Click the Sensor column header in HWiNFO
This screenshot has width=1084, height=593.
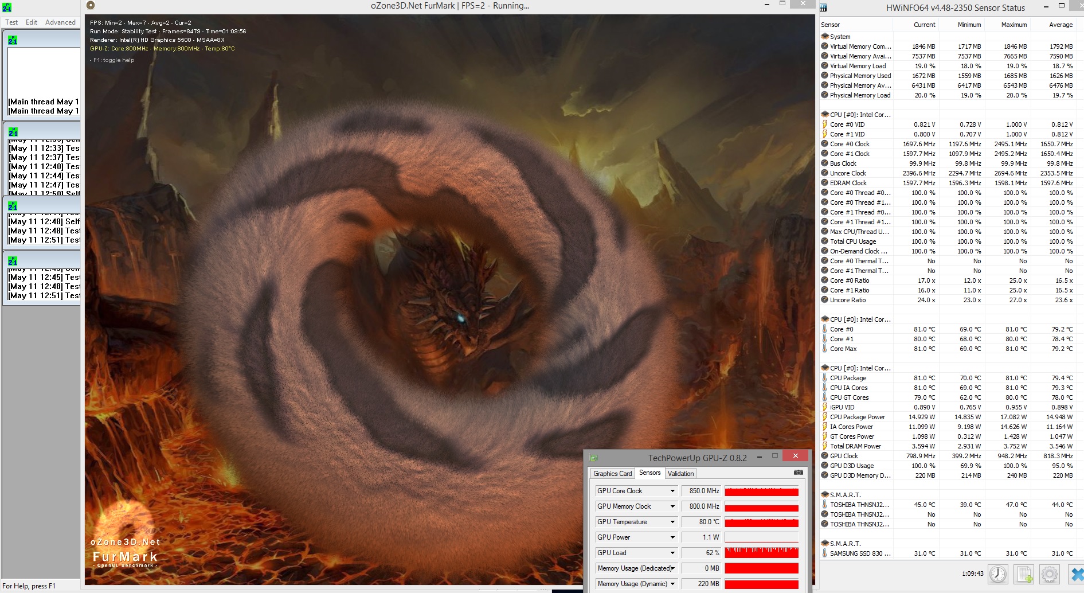(856, 25)
